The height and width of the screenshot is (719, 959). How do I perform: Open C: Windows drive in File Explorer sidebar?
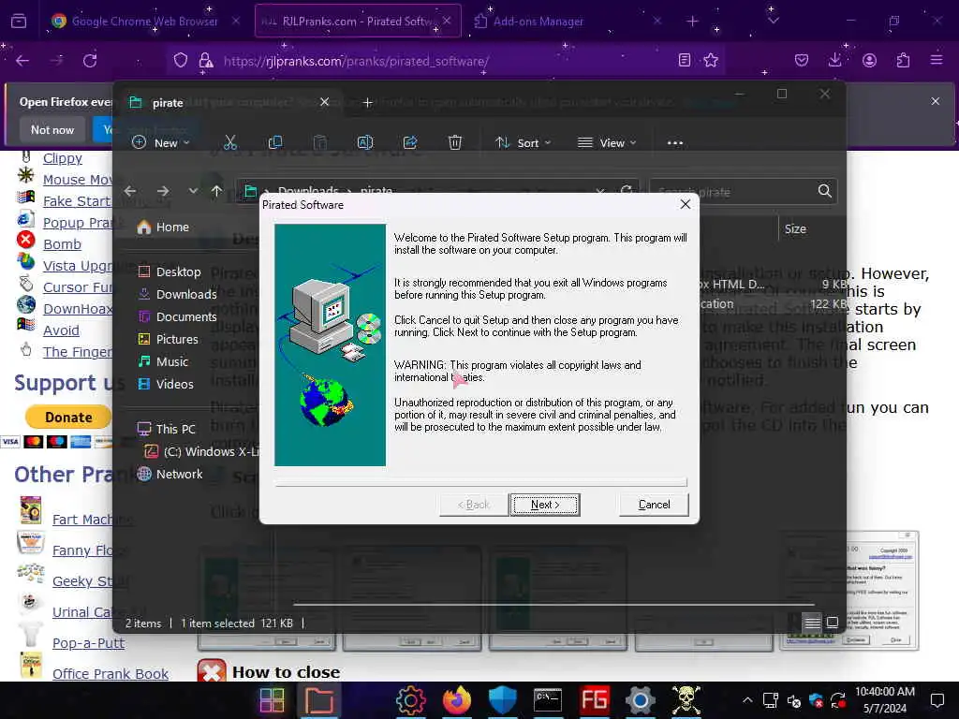(202, 452)
